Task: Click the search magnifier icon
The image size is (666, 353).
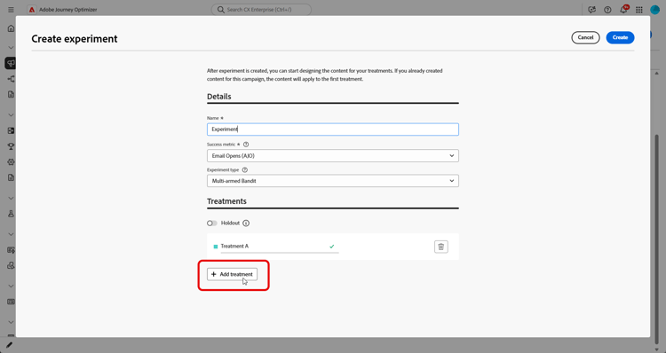Action: point(221,10)
